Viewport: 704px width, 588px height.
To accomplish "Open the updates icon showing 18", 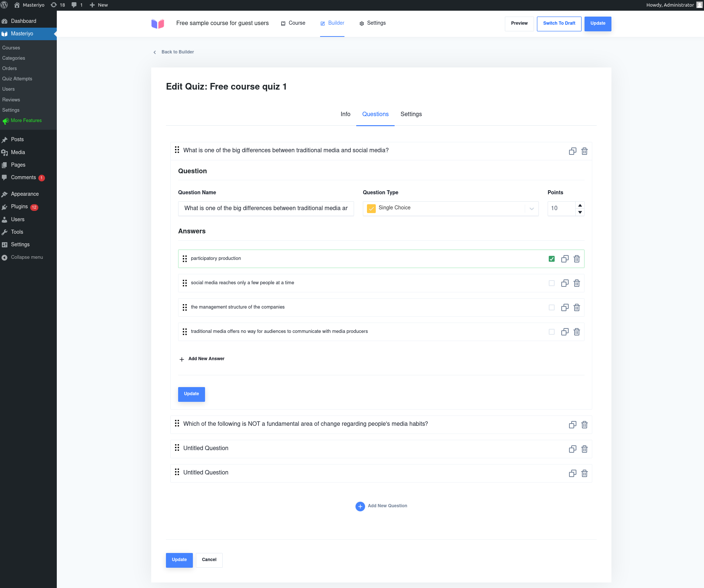I will [58, 5].
